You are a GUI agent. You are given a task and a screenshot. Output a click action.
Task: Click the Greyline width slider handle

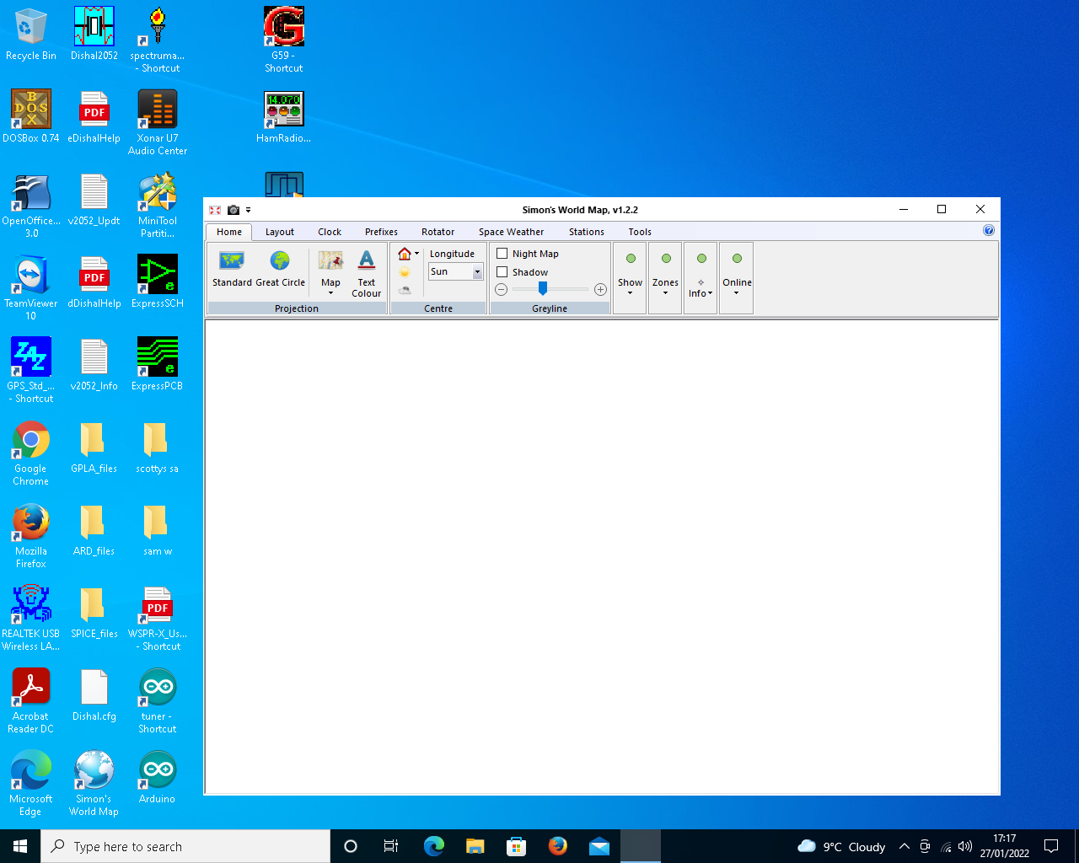tap(543, 289)
